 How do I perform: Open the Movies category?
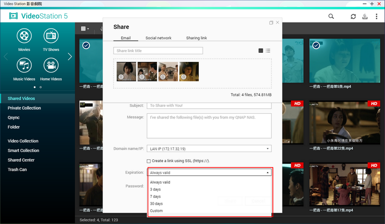(24, 40)
